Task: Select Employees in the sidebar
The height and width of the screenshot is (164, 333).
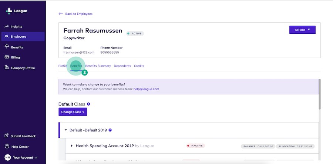Action: click(x=23, y=37)
